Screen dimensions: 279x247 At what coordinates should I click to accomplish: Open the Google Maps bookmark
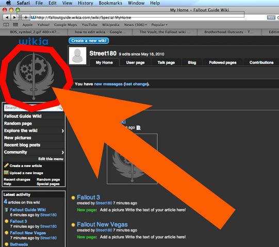coord(65,25)
